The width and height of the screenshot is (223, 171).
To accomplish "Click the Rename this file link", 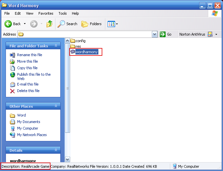I will (x=30, y=55).
